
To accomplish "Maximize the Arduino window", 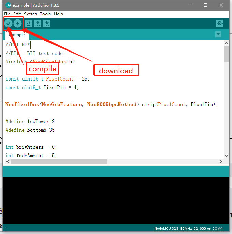I will (206, 5).
